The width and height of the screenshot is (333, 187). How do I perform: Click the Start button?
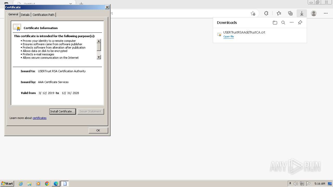(7, 184)
